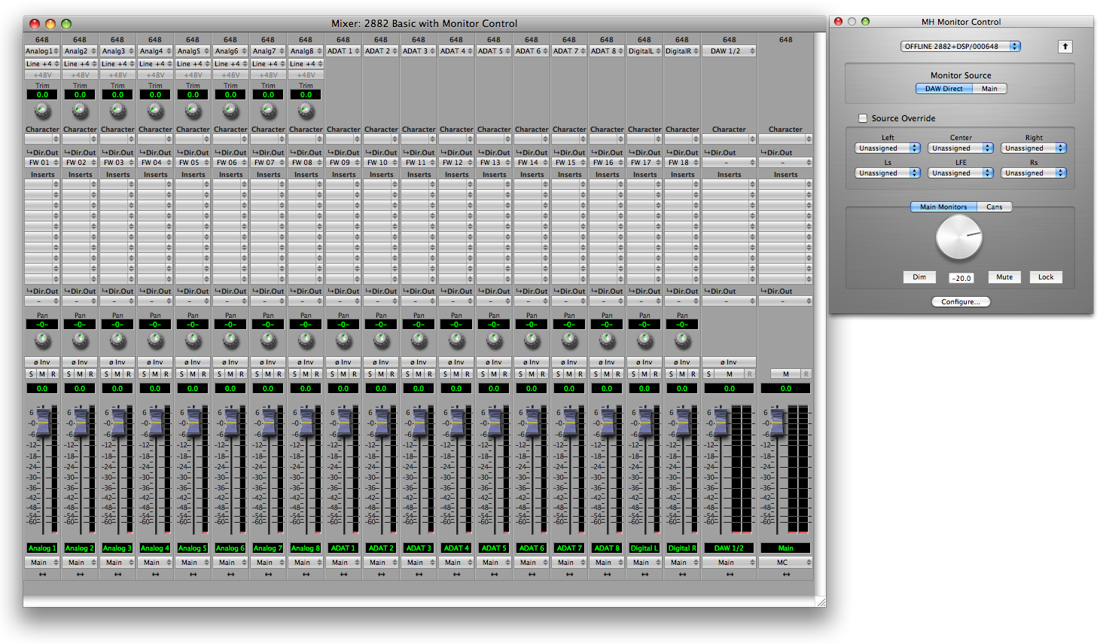Solo the Analog 1 channel

[x=32, y=374]
